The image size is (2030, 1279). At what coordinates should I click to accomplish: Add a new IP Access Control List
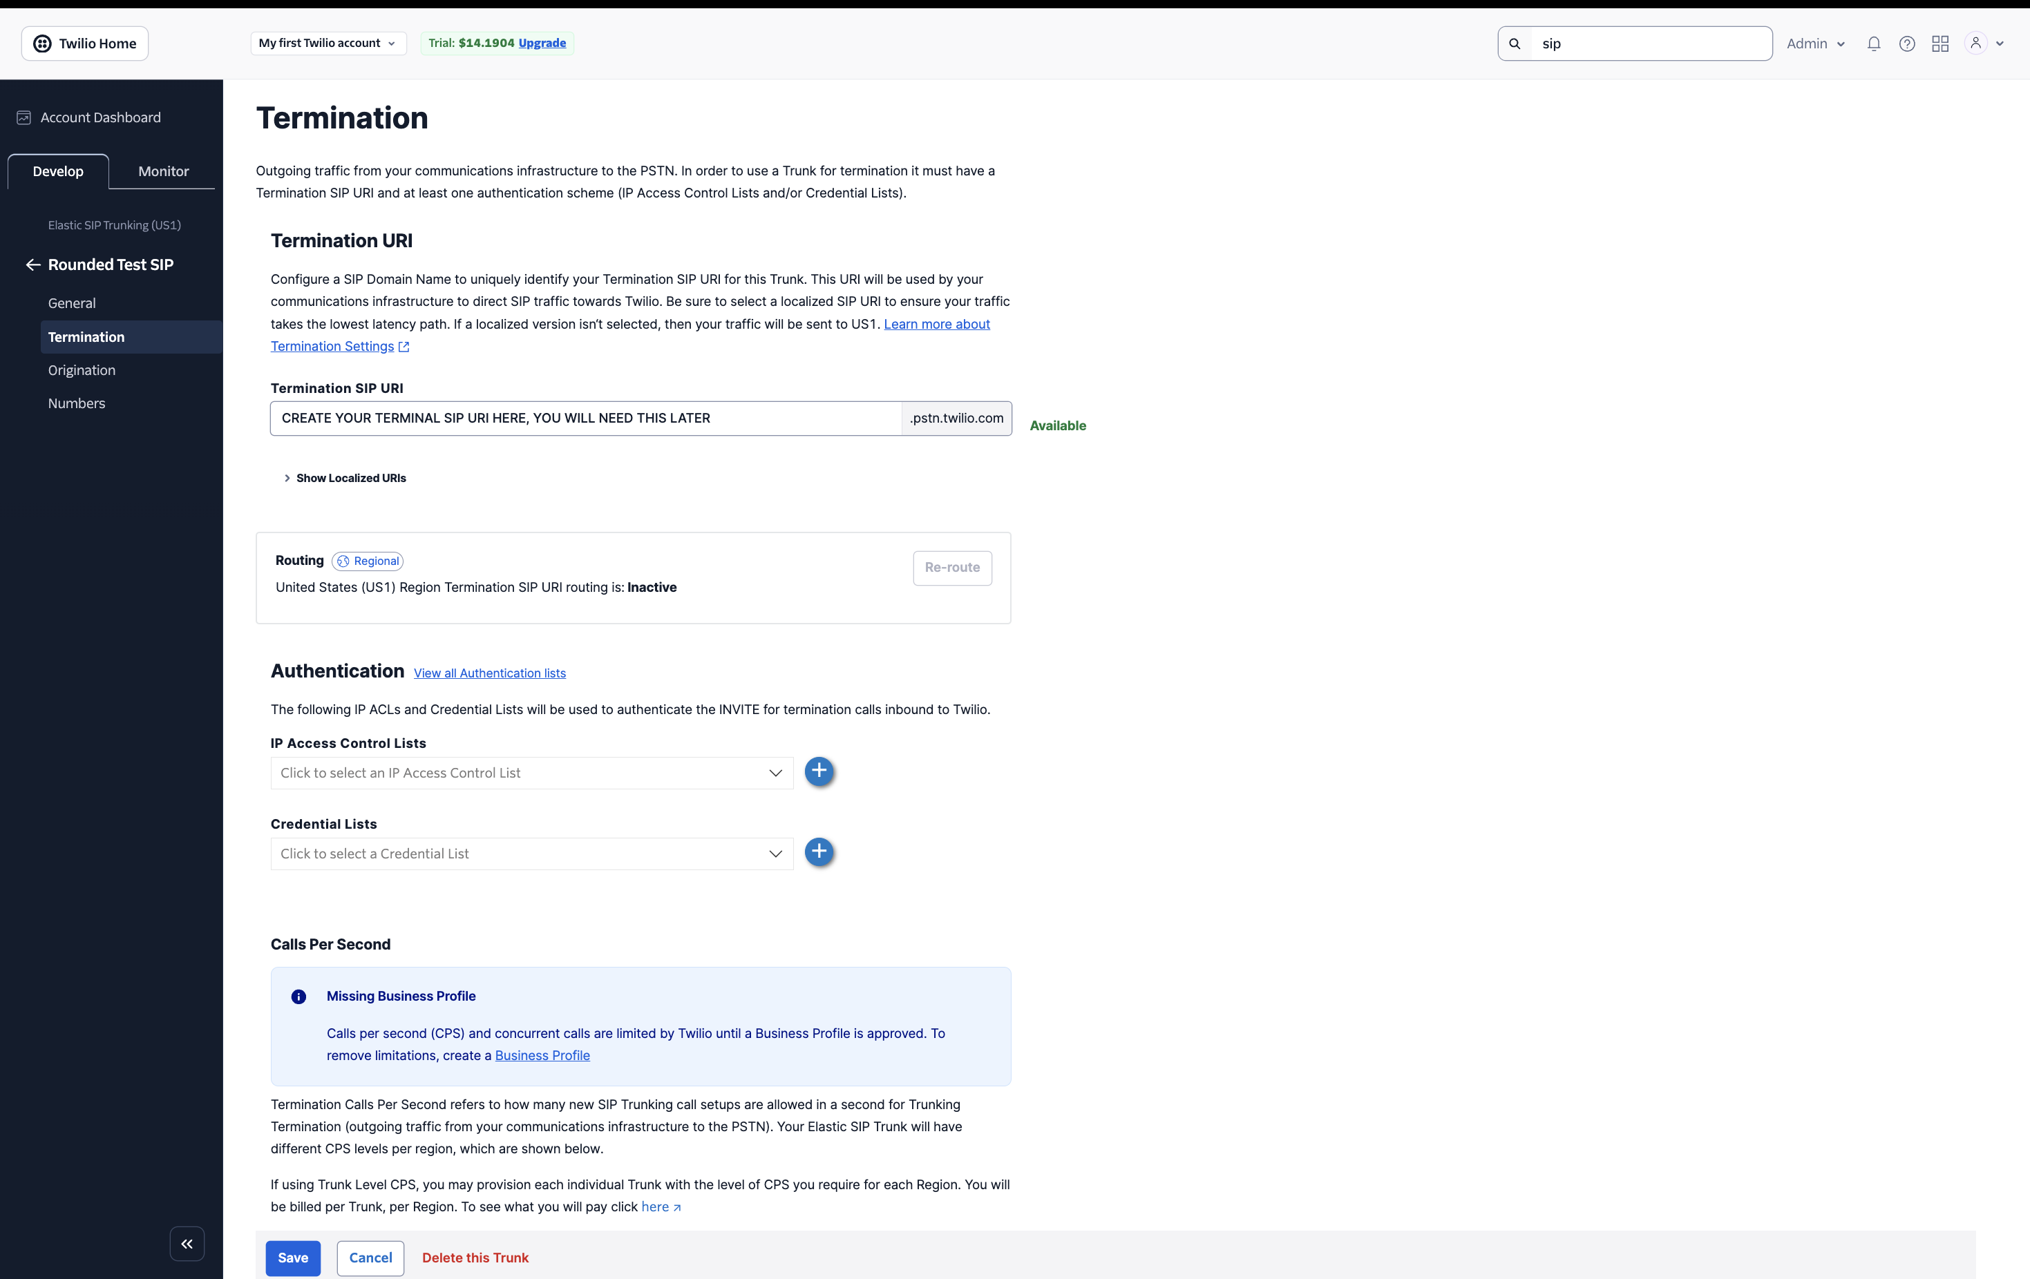819,772
